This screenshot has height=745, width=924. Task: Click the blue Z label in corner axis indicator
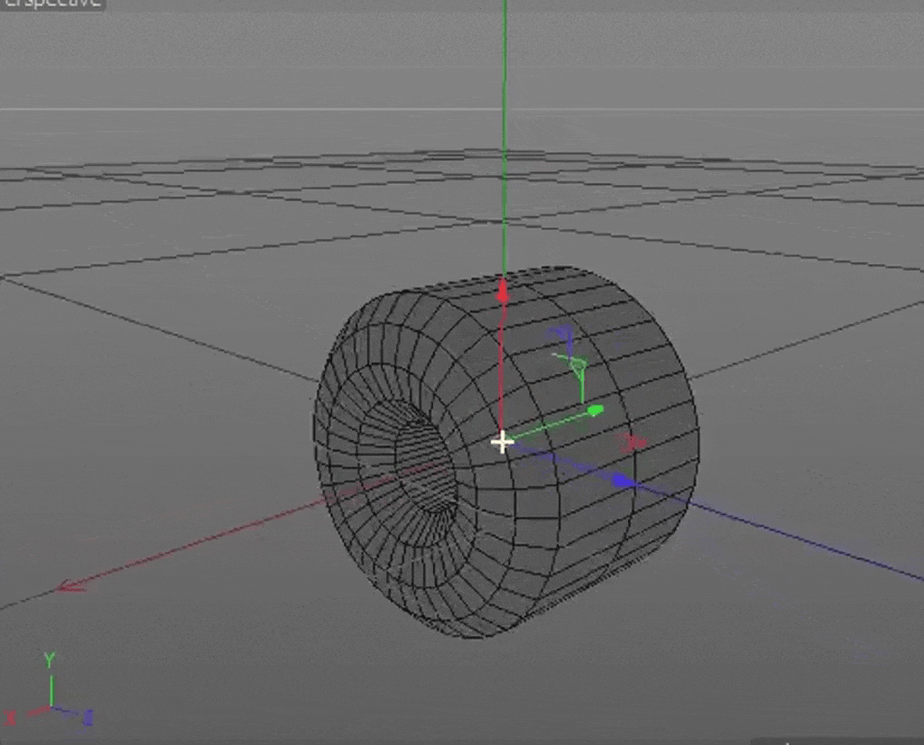pyautogui.click(x=88, y=718)
